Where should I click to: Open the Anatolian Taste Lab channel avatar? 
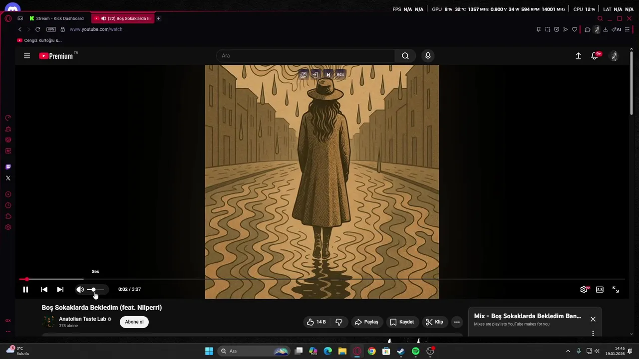pyautogui.click(x=48, y=322)
